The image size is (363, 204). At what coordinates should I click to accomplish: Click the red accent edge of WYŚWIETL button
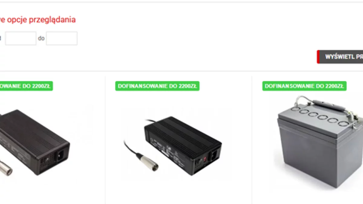pos(318,57)
